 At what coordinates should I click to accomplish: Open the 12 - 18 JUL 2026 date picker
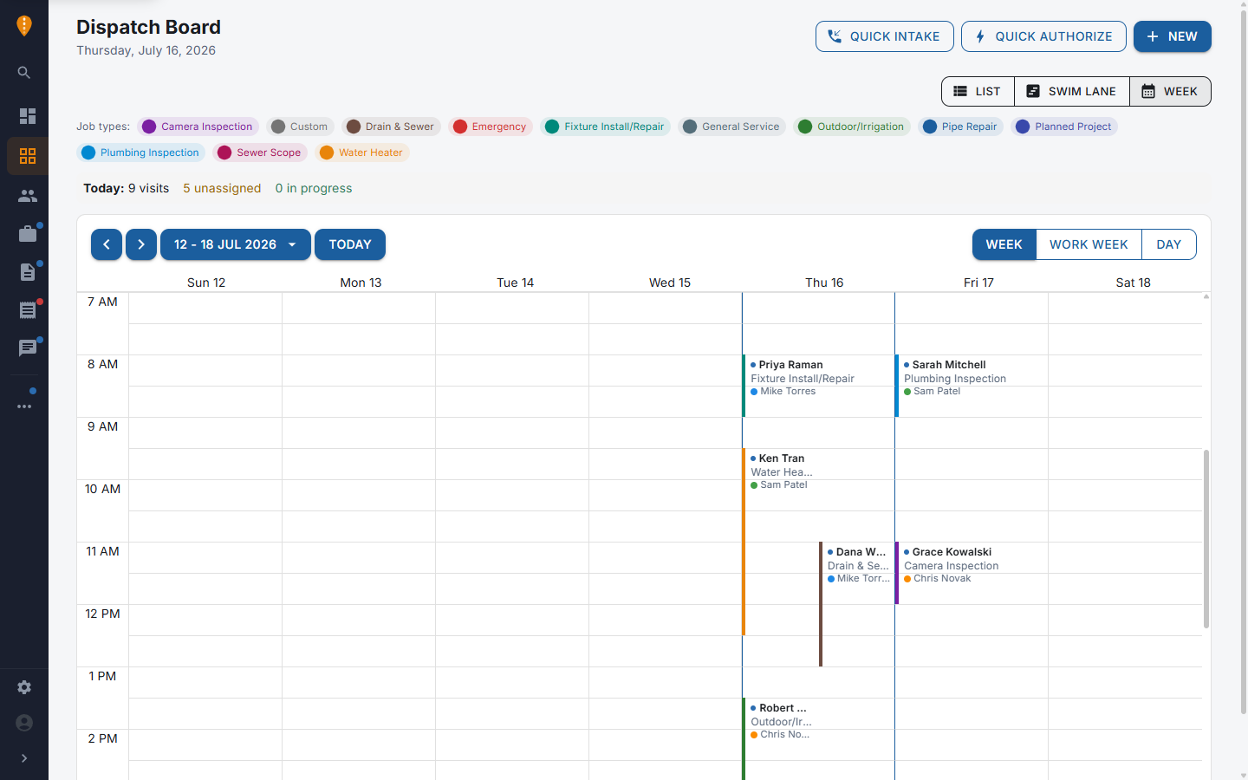pyautogui.click(x=236, y=244)
